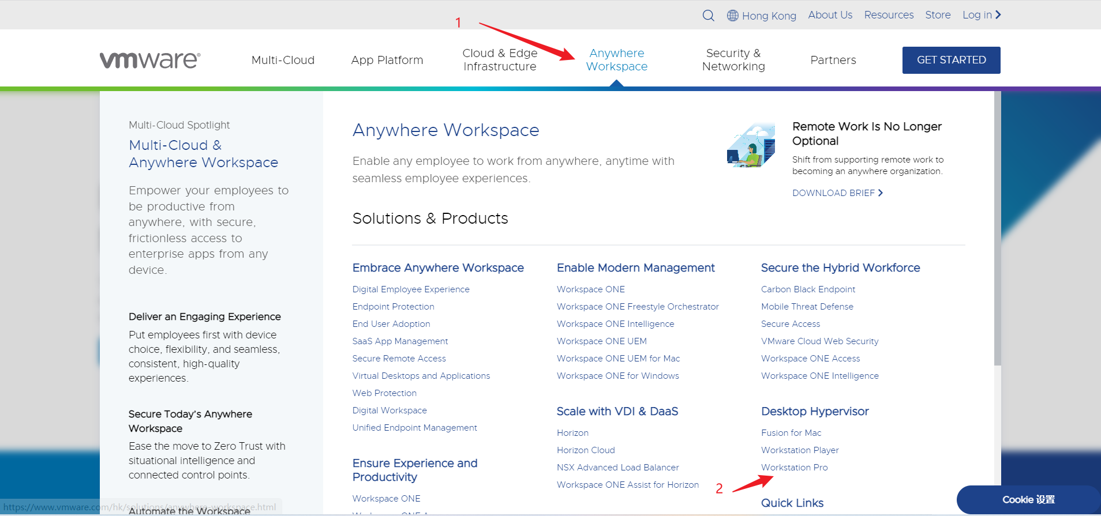Viewport: 1101px width, 516px height.
Task: Open Ensure Experience and Productivity link
Action: (415, 470)
